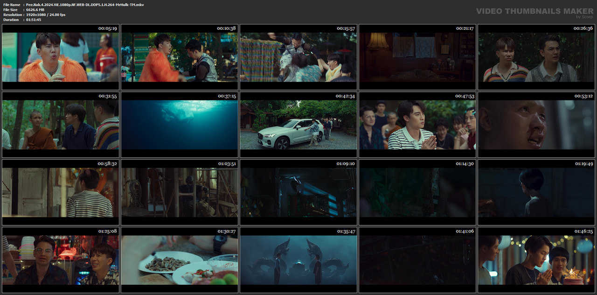Click the naga statues thumbnail at 01:35:47
This screenshot has width=597, height=295.
pos(298,260)
